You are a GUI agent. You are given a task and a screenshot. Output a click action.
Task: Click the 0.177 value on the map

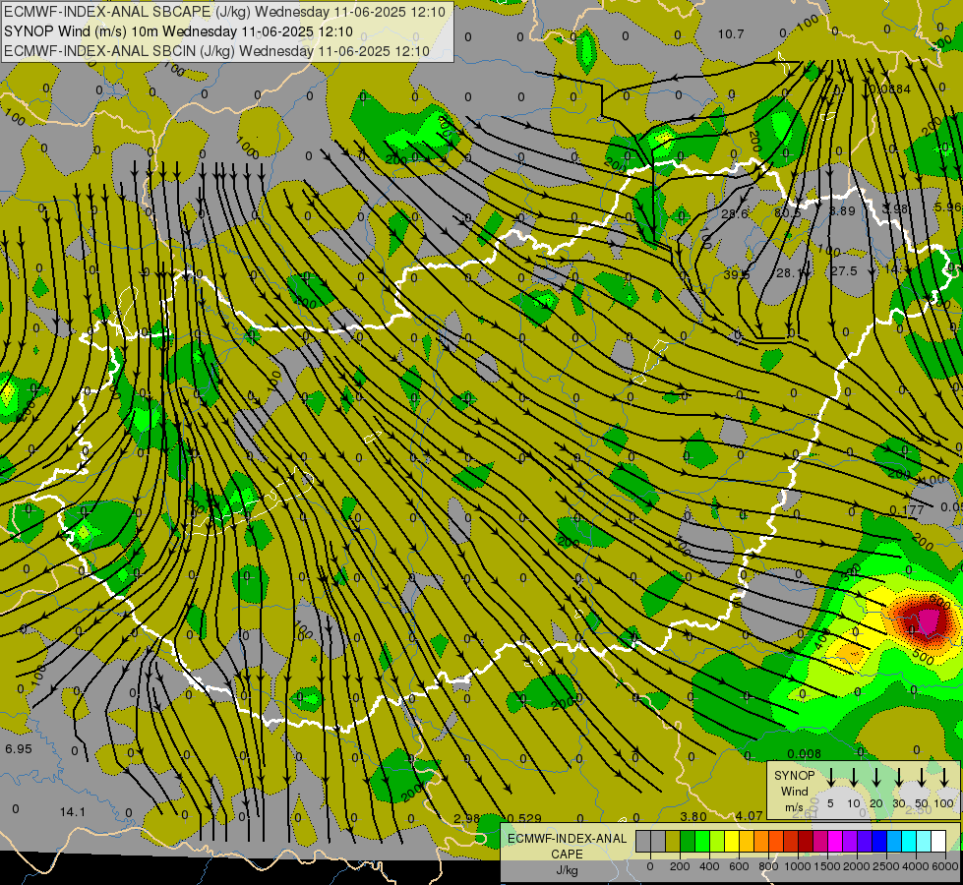907,509
